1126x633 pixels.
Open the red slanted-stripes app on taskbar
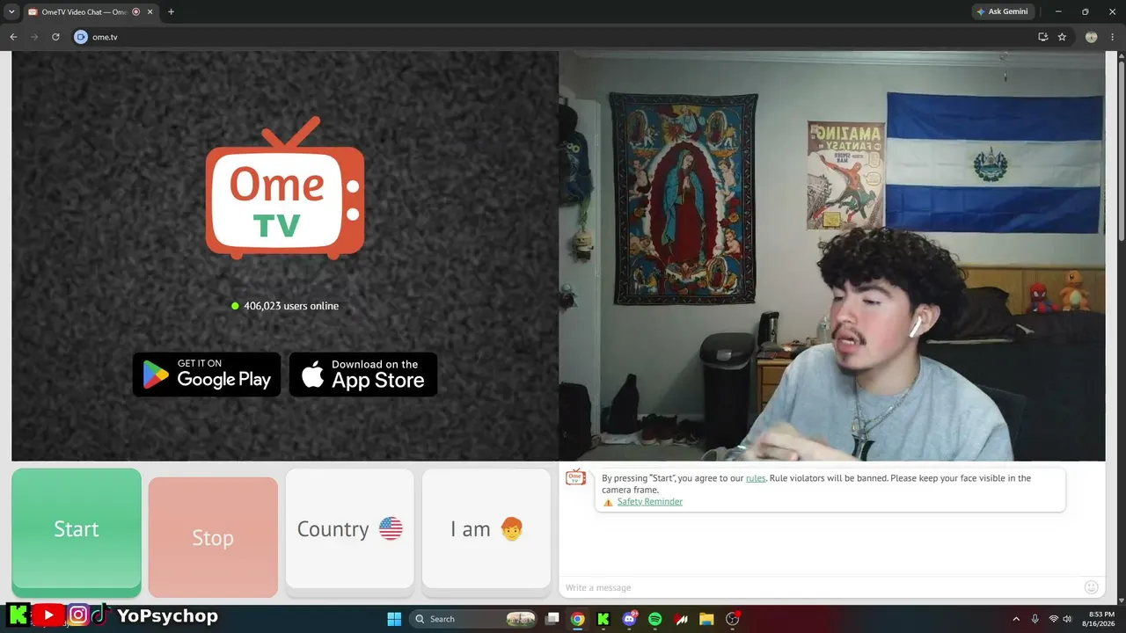click(680, 619)
